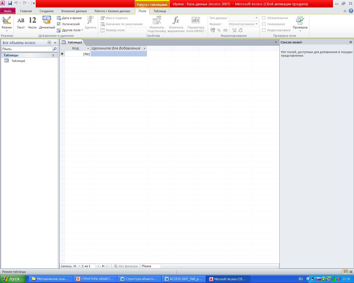Click the navigation pane Поиск box
This screenshot has width=354, height=283.
pos(27,49)
